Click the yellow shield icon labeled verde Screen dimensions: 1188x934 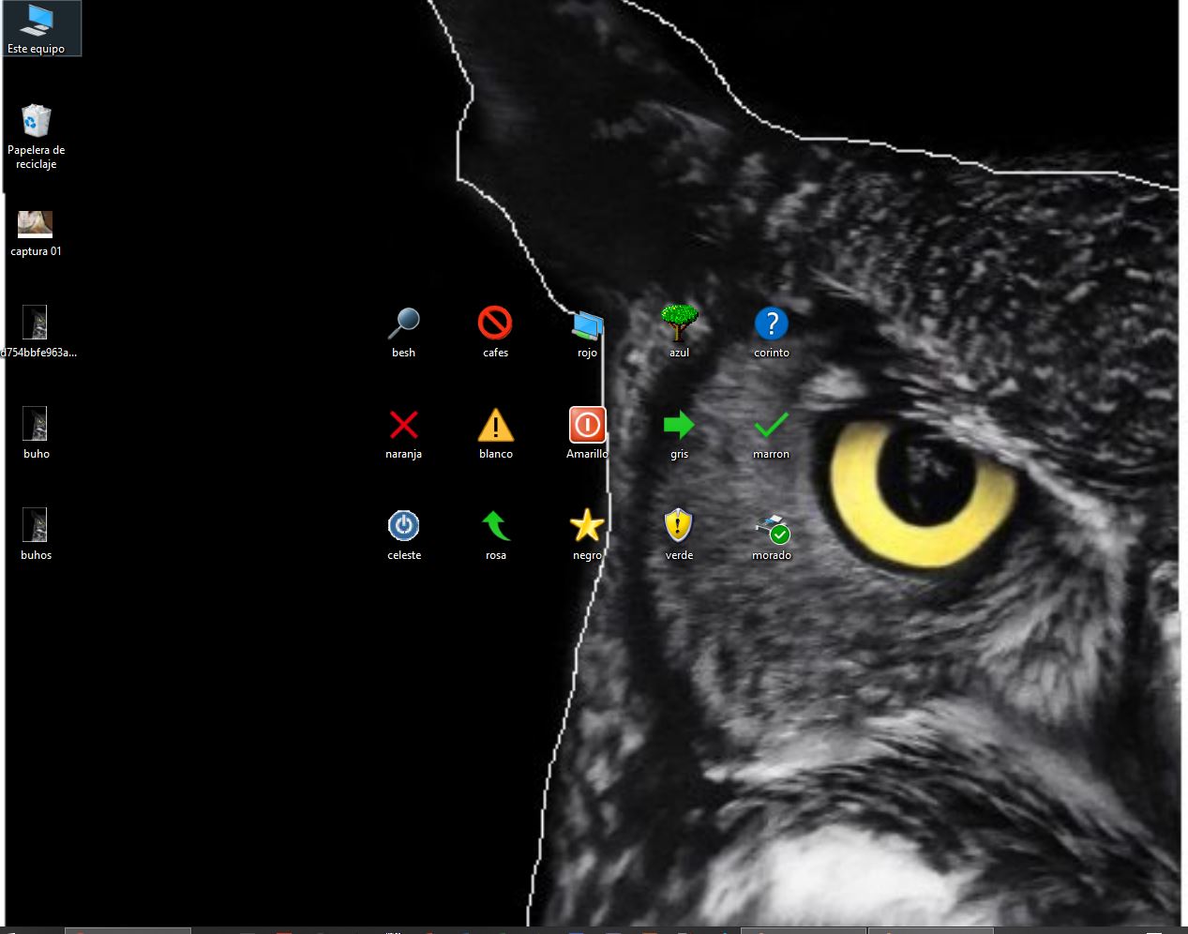pos(679,526)
